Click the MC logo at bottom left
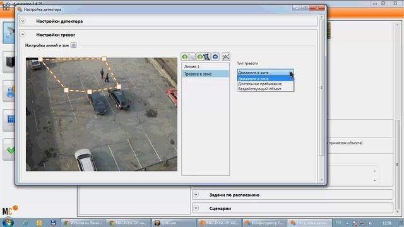The height and width of the screenshot is (227, 404). (x=10, y=210)
